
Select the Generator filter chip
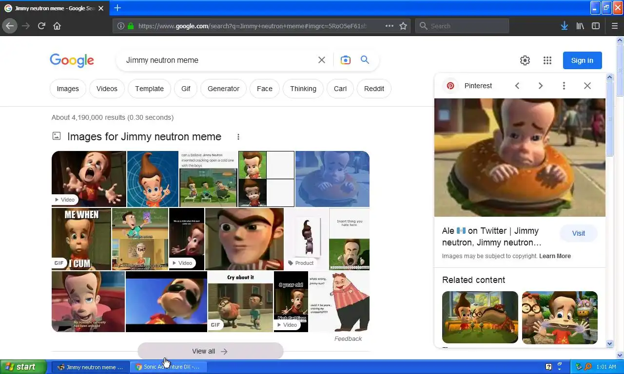(223, 89)
